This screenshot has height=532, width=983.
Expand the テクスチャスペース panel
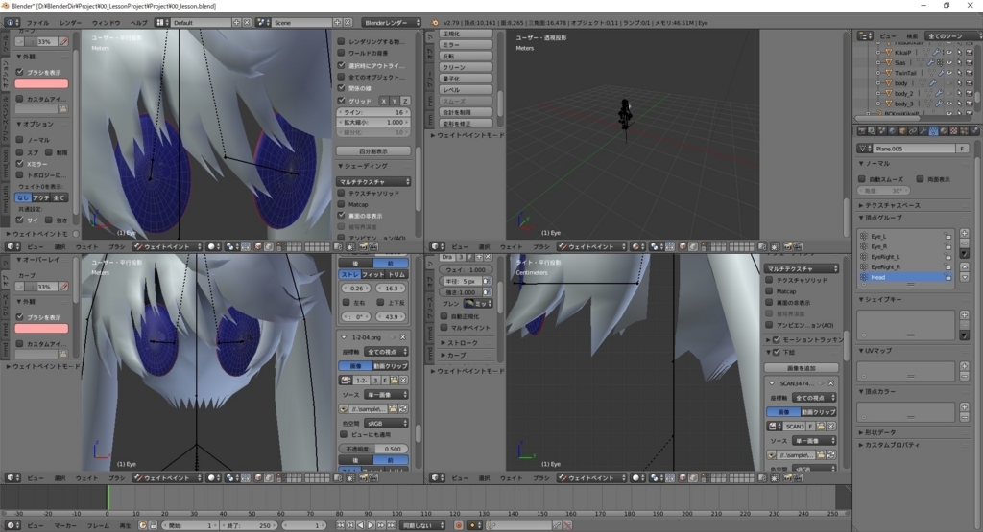click(893, 205)
